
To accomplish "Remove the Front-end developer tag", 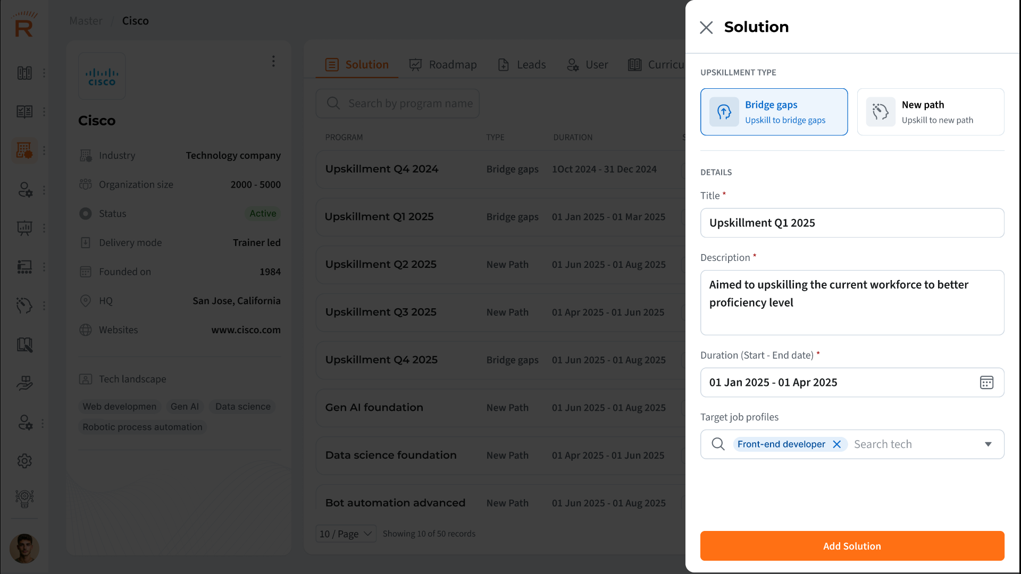I will (x=837, y=444).
